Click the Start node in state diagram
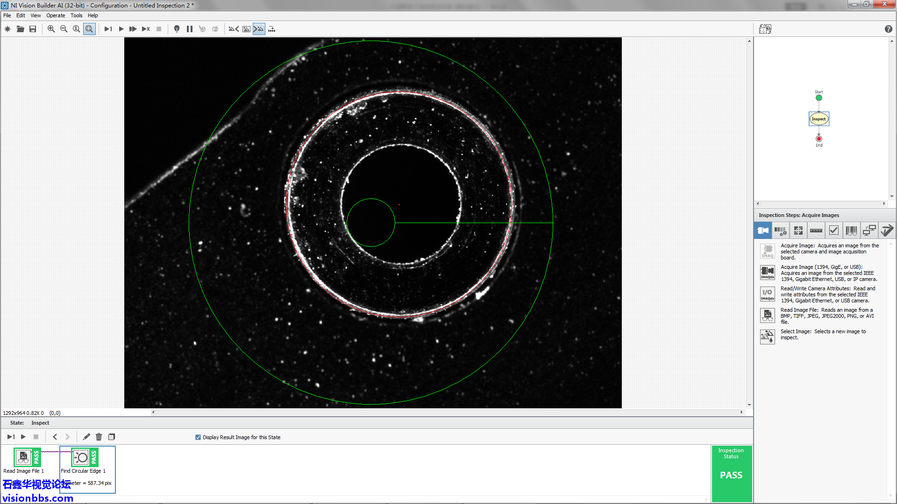This screenshot has width=897, height=504. click(x=819, y=98)
